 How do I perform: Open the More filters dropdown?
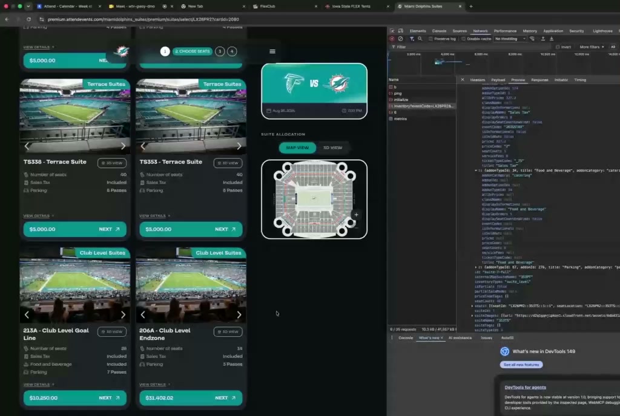click(592, 47)
